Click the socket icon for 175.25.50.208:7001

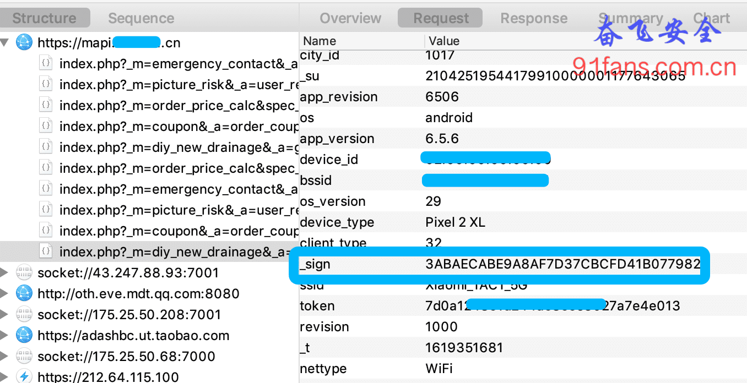click(x=24, y=314)
